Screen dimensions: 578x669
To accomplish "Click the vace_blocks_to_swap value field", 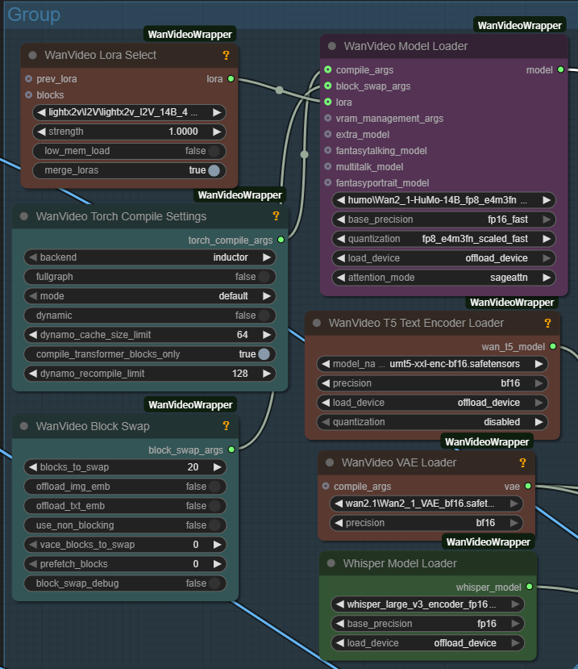I will 125,545.
